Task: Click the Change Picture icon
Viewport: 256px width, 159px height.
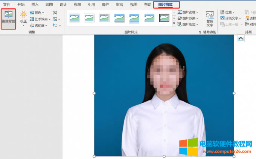Action: tap(56, 19)
